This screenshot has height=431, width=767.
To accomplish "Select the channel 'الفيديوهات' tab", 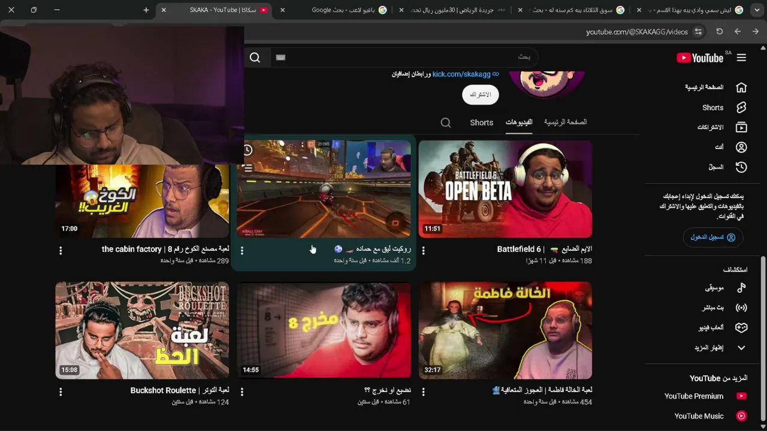I will [519, 122].
